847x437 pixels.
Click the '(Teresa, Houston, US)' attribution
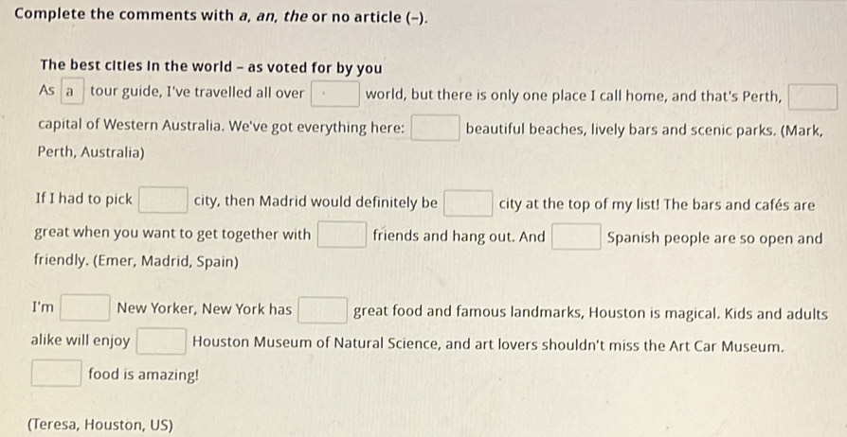coord(100,425)
